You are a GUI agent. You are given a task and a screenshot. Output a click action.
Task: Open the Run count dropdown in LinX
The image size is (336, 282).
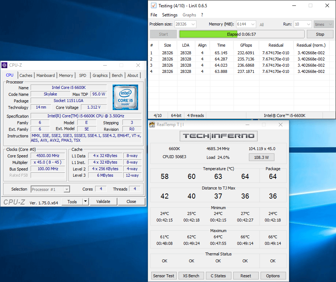click(x=309, y=24)
